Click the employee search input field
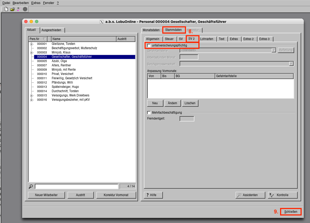The width and height of the screenshot is (310, 223). [77, 186]
